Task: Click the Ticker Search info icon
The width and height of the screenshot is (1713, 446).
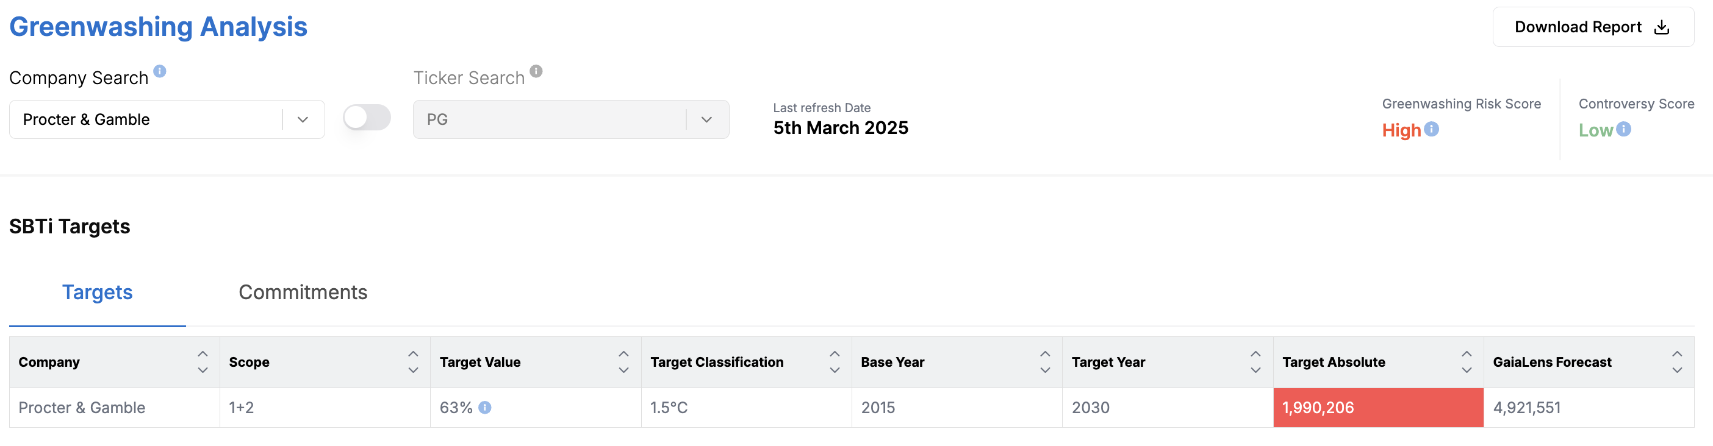Action: pyautogui.click(x=536, y=71)
